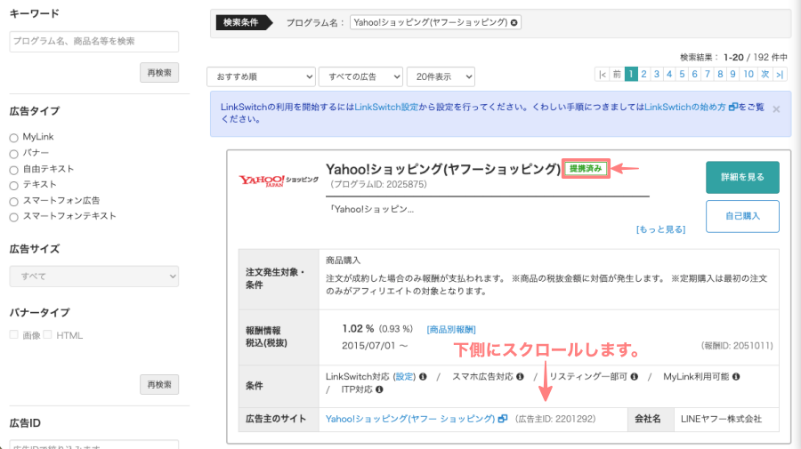Click 再検索 button under banner type

159,384
